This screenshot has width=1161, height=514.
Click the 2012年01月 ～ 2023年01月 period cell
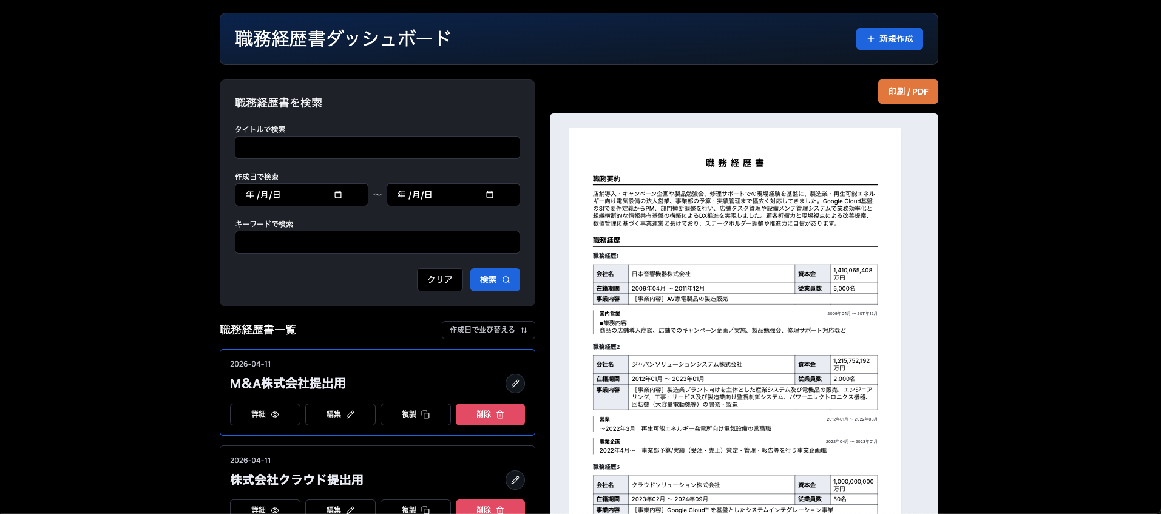tap(711, 379)
